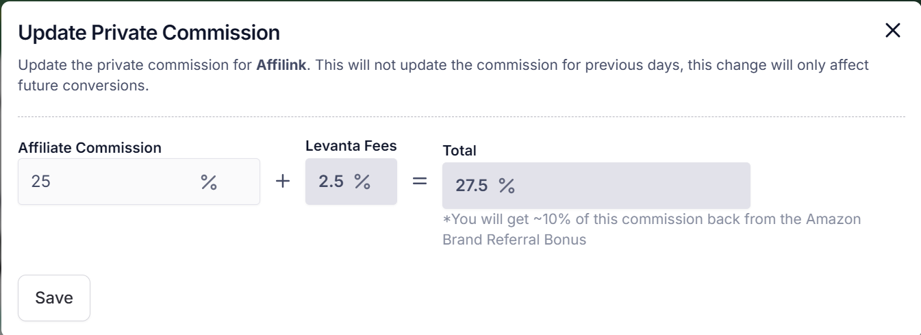Click the dotted divider below the description

(460, 117)
